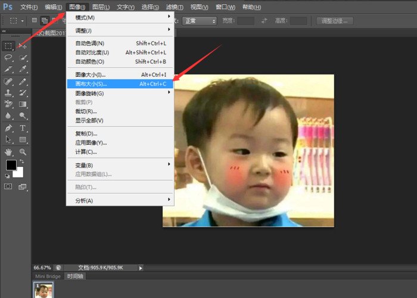Open the 编辑(E) menu

pos(54,7)
